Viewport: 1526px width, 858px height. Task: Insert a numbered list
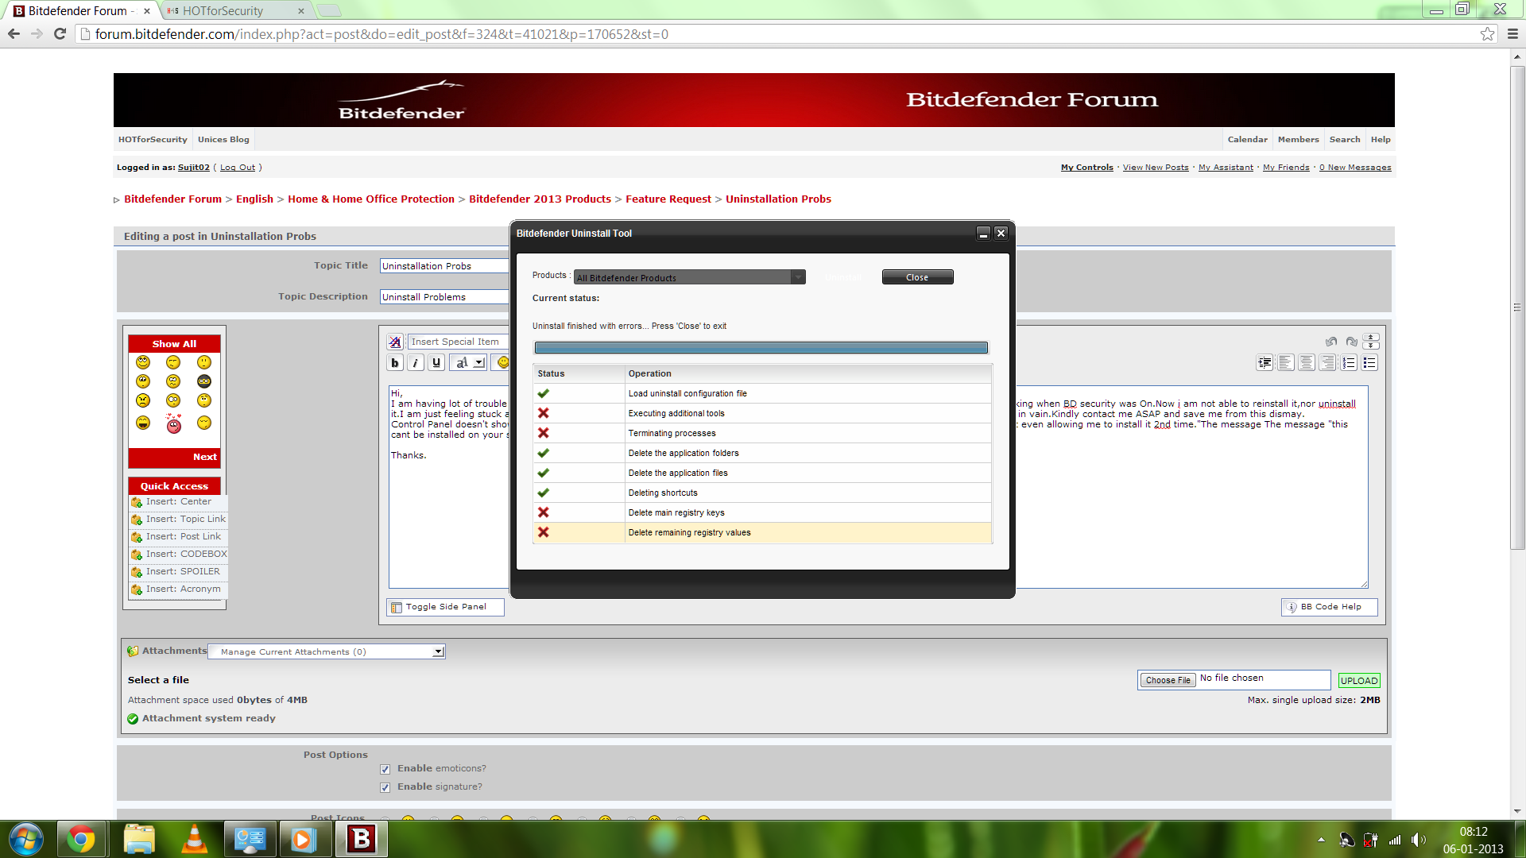1349,363
